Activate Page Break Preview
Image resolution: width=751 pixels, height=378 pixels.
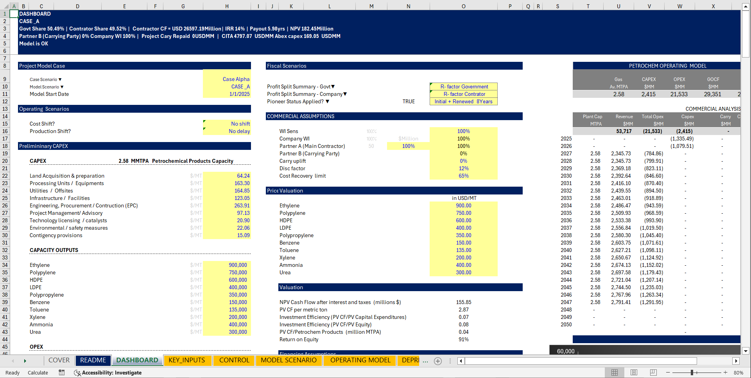click(x=653, y=373)
